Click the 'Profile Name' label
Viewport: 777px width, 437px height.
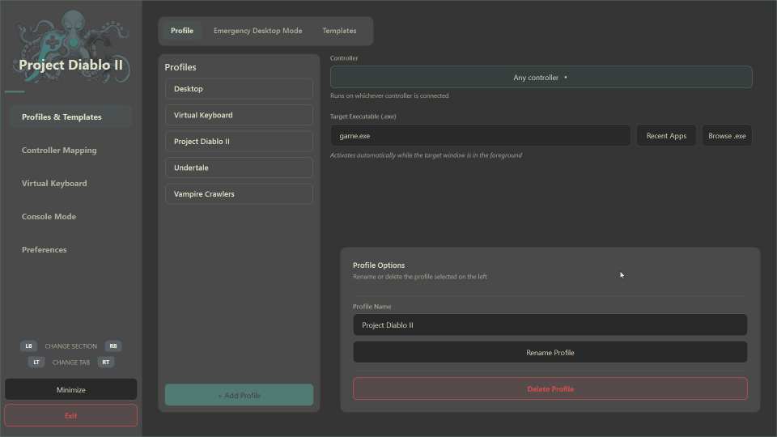click(x=372, y=306)
